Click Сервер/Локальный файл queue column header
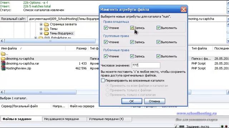Screen dimensions: 229x128 (x=25, y=106)
